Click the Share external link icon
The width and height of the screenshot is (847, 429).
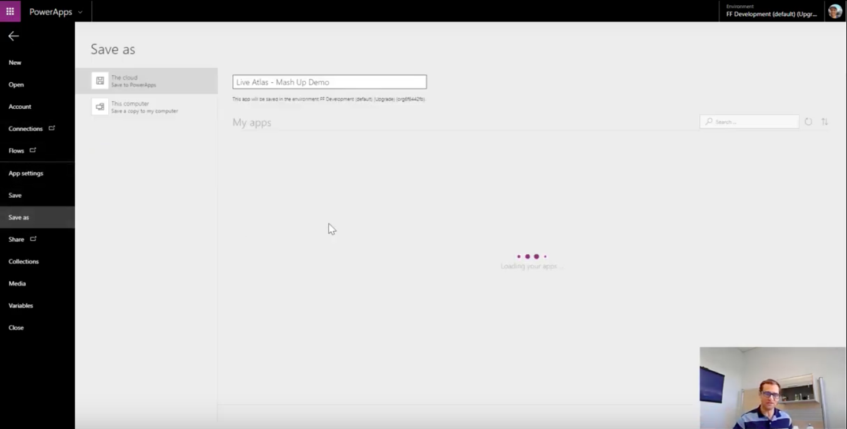(x=34, y=239)
